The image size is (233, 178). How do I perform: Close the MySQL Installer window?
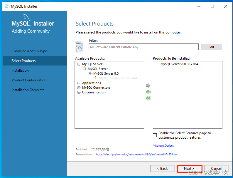coord(226,6)
